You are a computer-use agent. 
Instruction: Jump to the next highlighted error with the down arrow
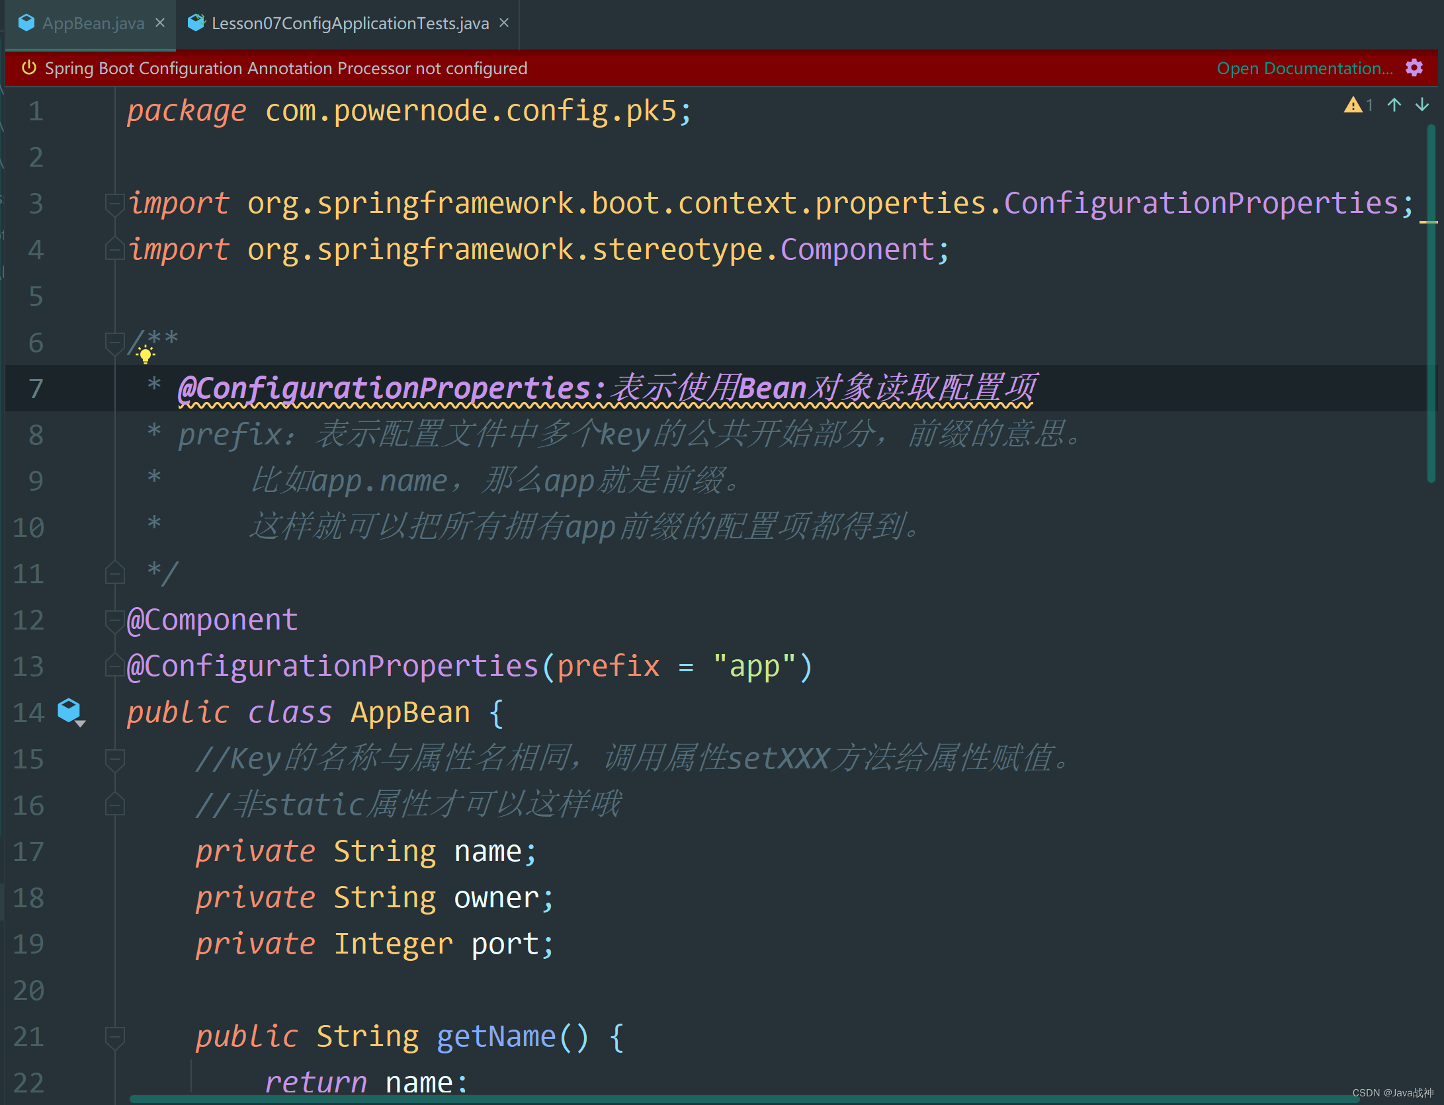(x=1422, y=105)
